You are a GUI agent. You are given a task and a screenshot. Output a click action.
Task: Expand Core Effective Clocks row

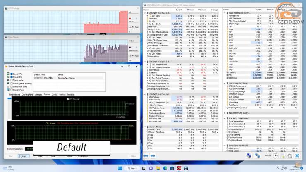[148, 32]
